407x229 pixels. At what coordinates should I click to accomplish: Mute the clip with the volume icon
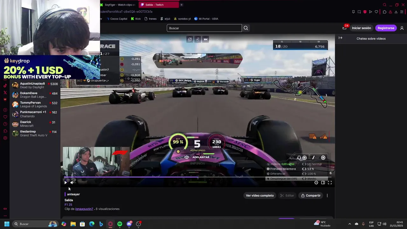(x=72, y=183)
